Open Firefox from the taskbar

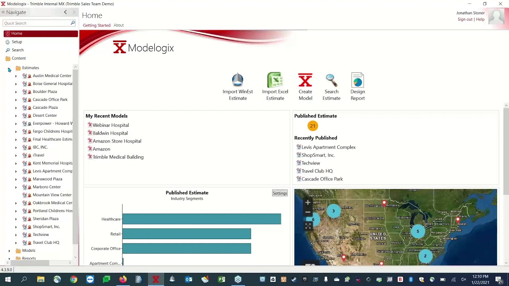123,280
